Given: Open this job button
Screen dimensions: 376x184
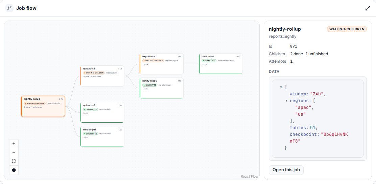Looking at the screenshot, I should tap(286, 170).
